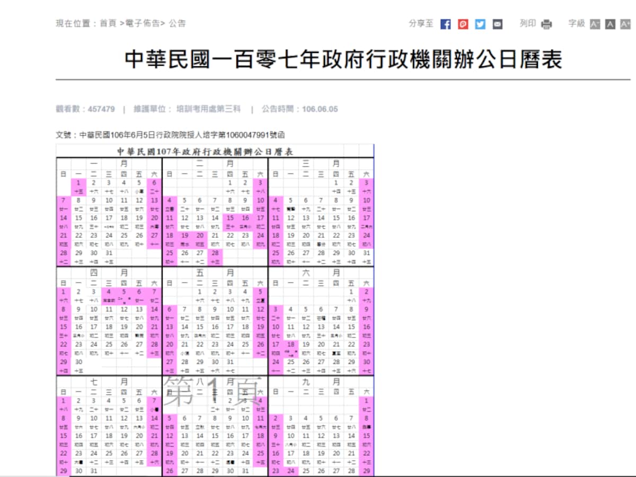
Task: Open the 107年 office calendar image
Action: point(215,310)
